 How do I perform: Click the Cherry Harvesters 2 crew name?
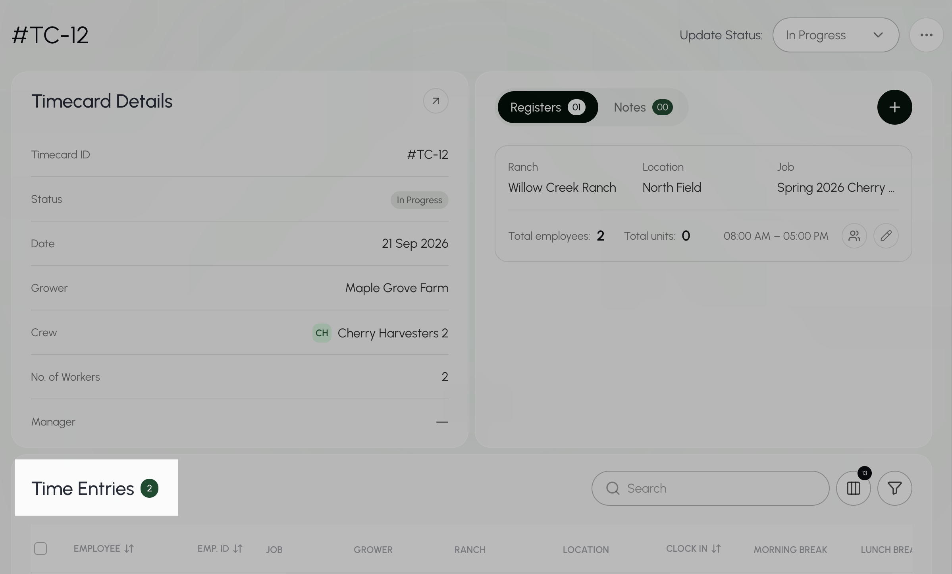[393, 333]
